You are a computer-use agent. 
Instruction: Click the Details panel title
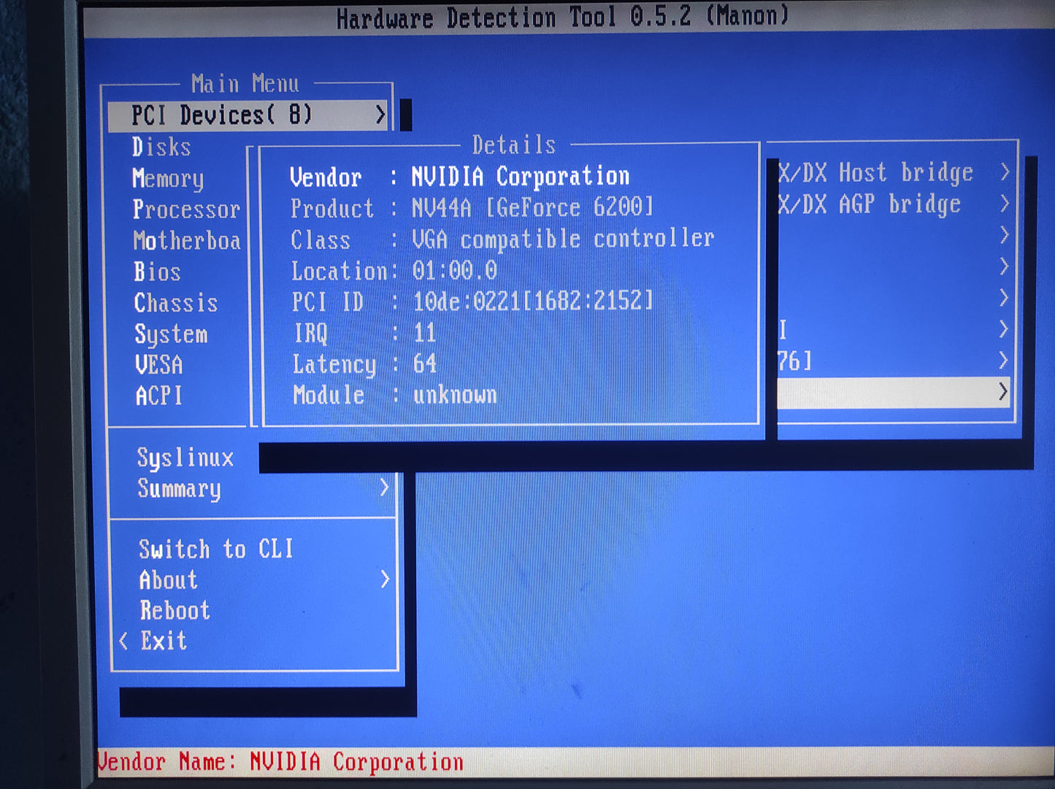pyautogui.click(x=514, y=145)
